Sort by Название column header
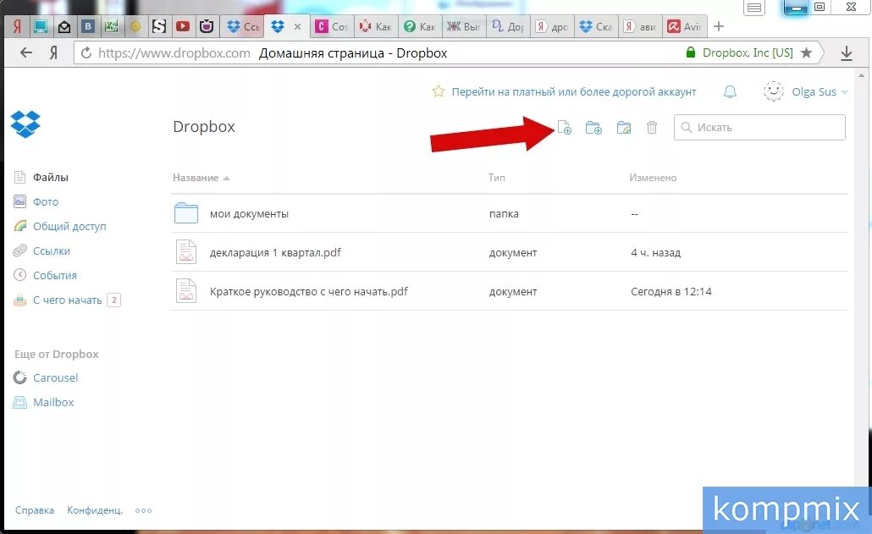Screen dimensions: 872x534 [x=201, y=177]
